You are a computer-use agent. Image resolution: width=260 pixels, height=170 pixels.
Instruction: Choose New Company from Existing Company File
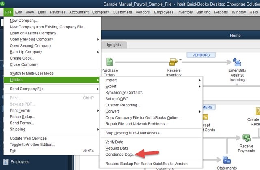[x=48, y=27]
